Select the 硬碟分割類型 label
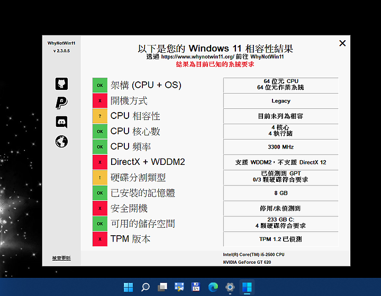The width and height of the screenshot is (381, 296). point(138,178)
